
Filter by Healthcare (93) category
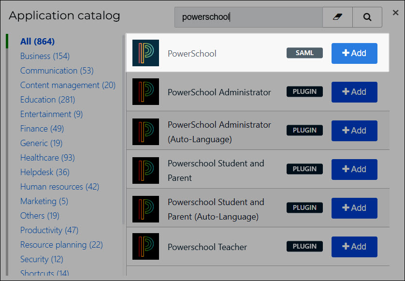47,158
